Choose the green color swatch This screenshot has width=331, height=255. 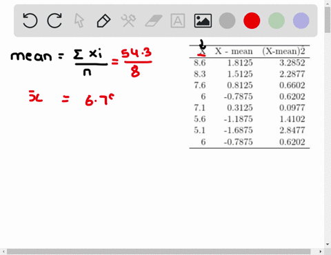click(x=277, y=21)
